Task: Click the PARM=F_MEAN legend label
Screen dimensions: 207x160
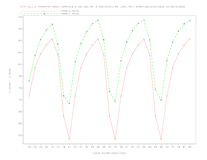Action: 70,14
